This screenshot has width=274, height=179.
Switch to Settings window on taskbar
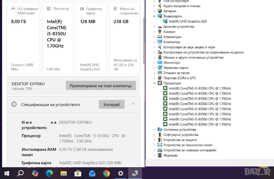click(x=121, y=173)
